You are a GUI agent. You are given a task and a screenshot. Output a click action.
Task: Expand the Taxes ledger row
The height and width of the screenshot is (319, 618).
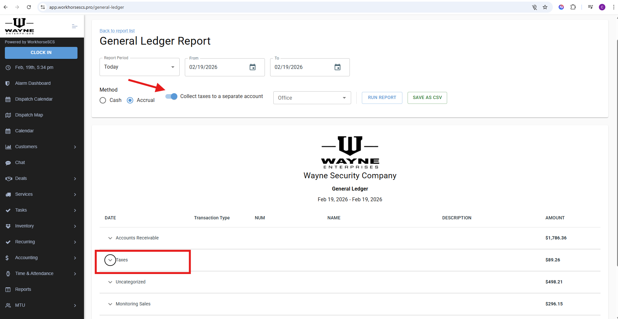point(110,260)
